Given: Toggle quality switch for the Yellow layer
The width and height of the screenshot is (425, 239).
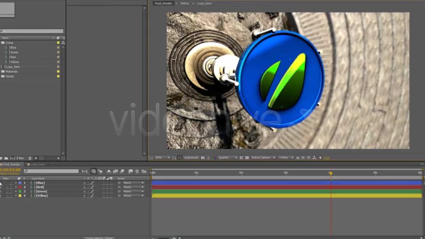Looking at the screenshot, I should click(92, 196).
